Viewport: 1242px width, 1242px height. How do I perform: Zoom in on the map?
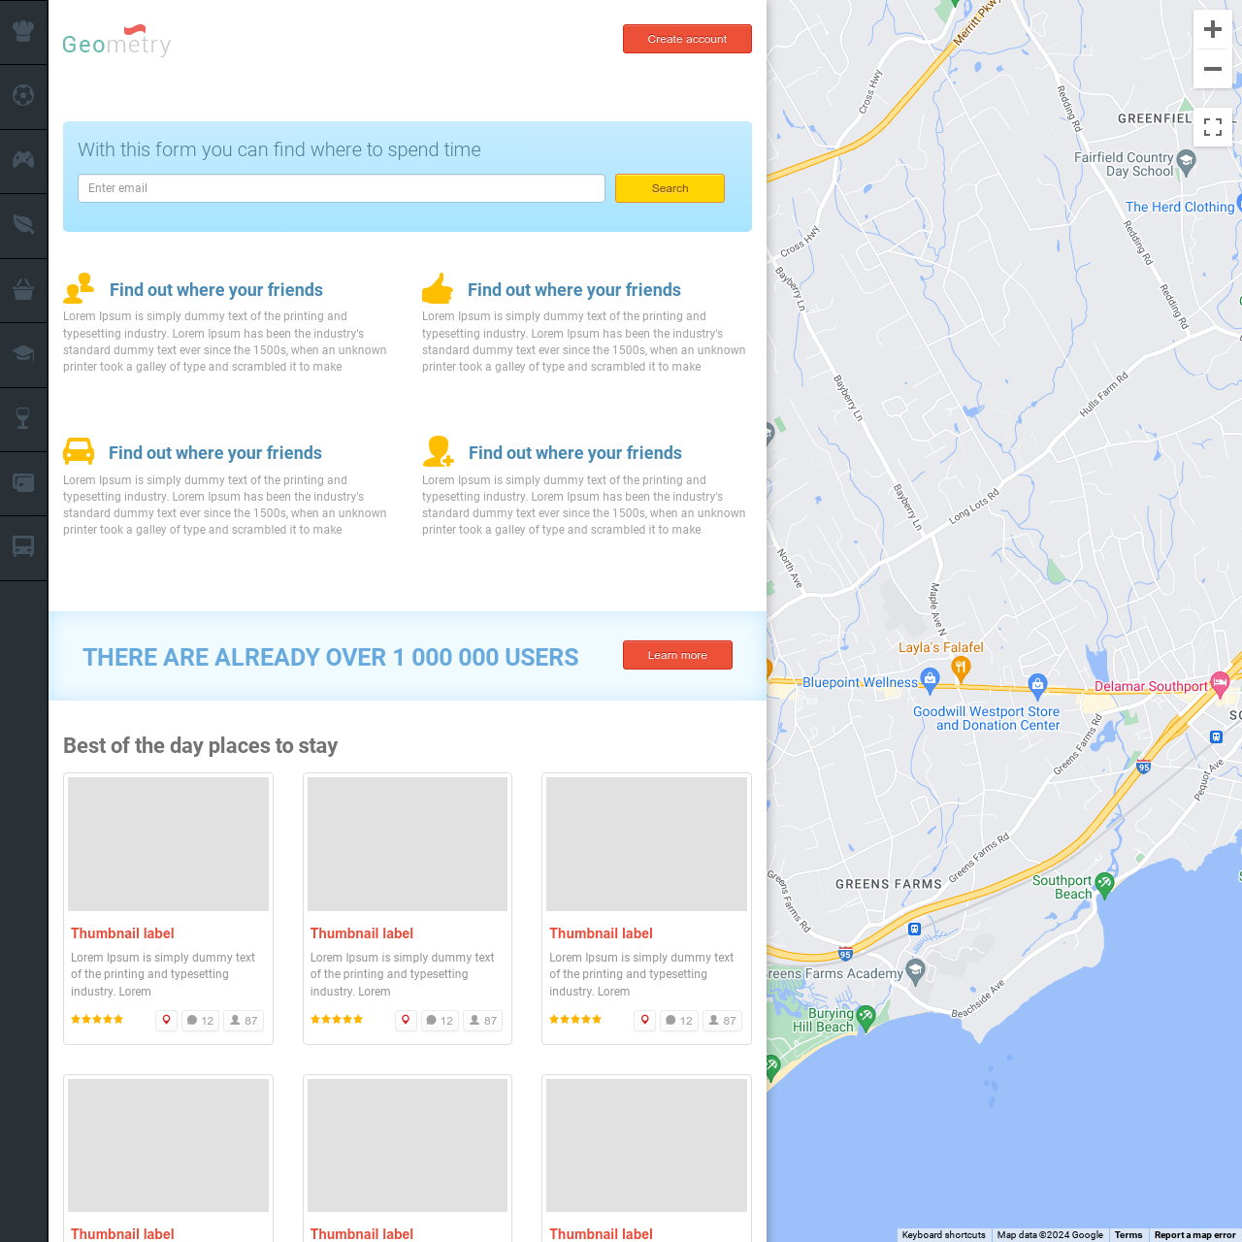[1213, 29]
